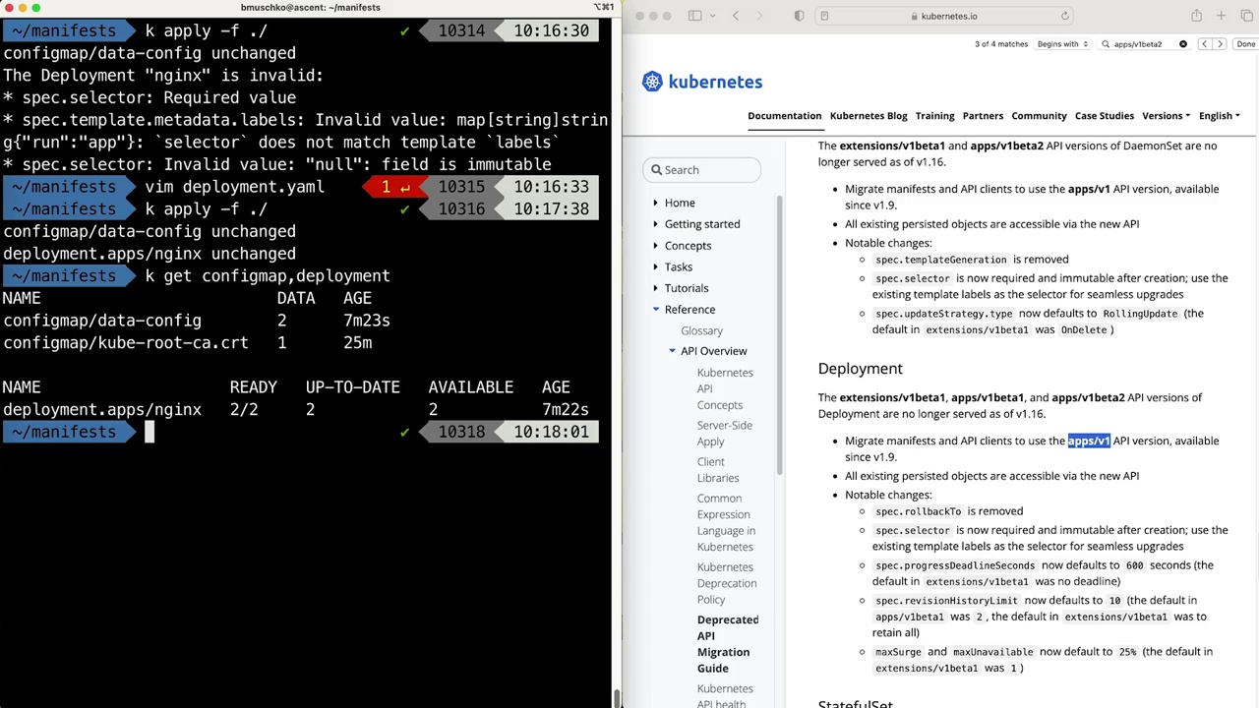Collapse the API Overview subsection

click(672, 351)
